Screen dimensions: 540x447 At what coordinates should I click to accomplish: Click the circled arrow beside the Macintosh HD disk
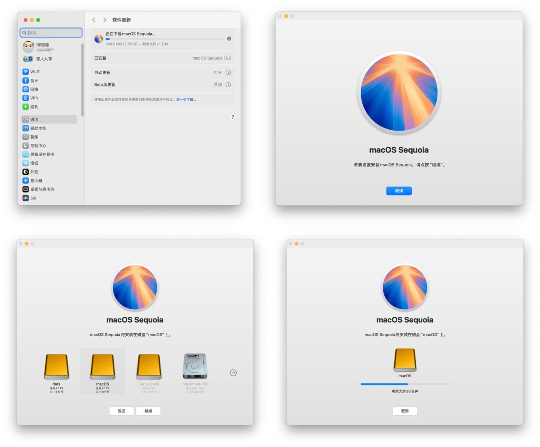point(233,373)
